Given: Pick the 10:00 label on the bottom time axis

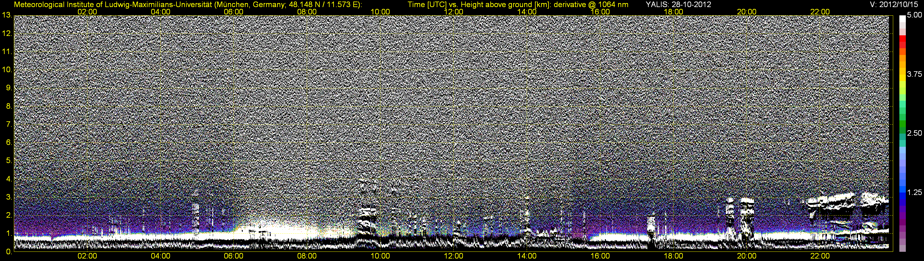Looking at the screenshot, I should pyautogui.click(x=380, y=256).
